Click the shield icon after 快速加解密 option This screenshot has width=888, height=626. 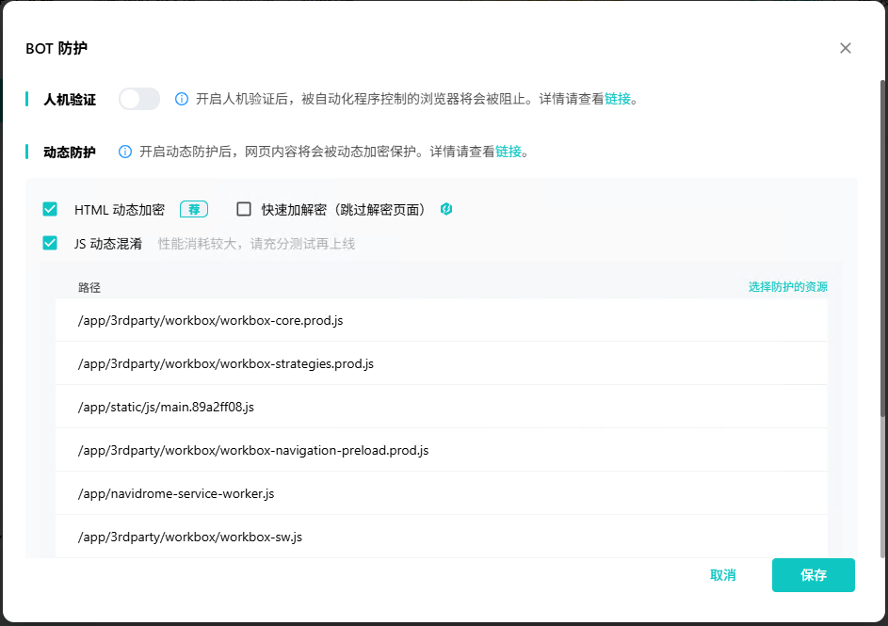[x=444, y=209]
